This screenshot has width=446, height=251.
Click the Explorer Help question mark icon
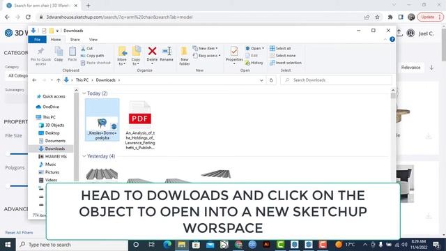point(392,40)
